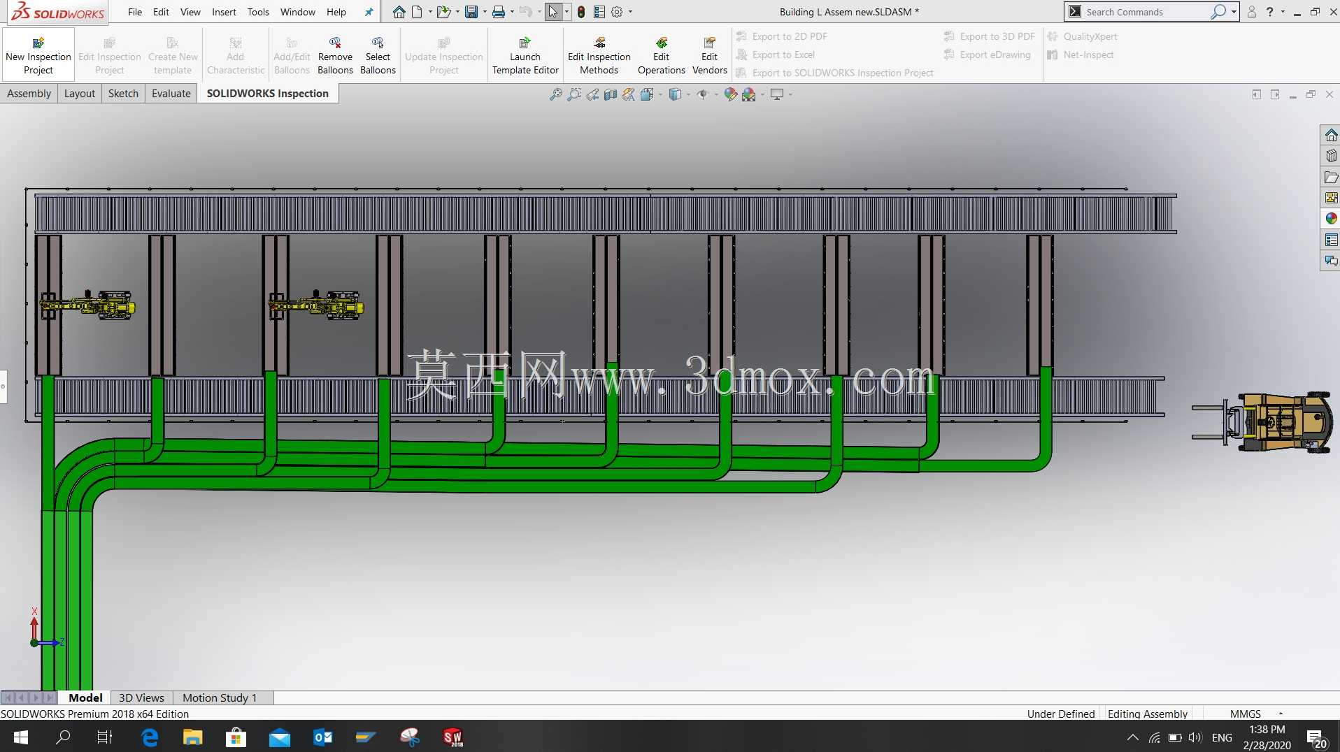Click Previous View icon
Screen dimensions: 1340x752
tap(592, 94)
